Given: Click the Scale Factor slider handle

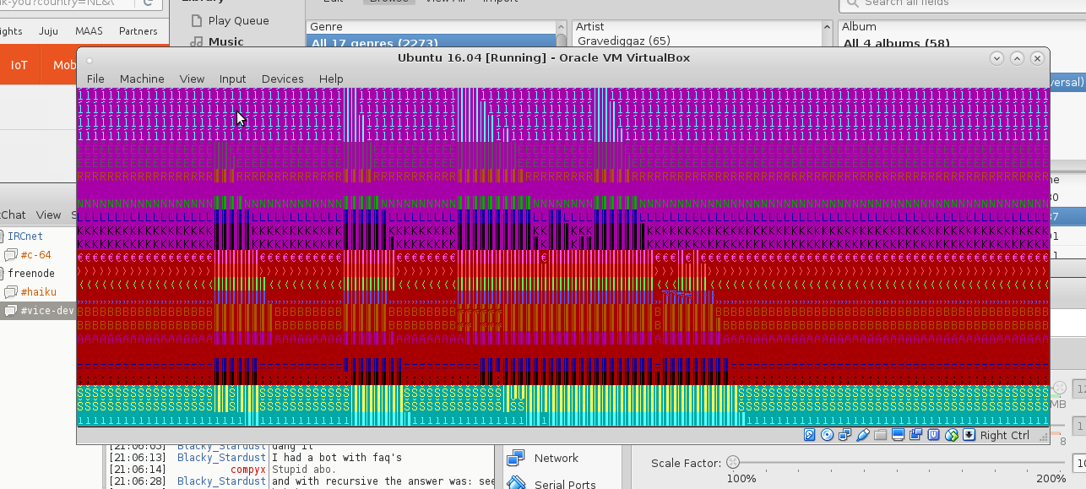Looking at the screenshot, I should (x=733, y=462).
